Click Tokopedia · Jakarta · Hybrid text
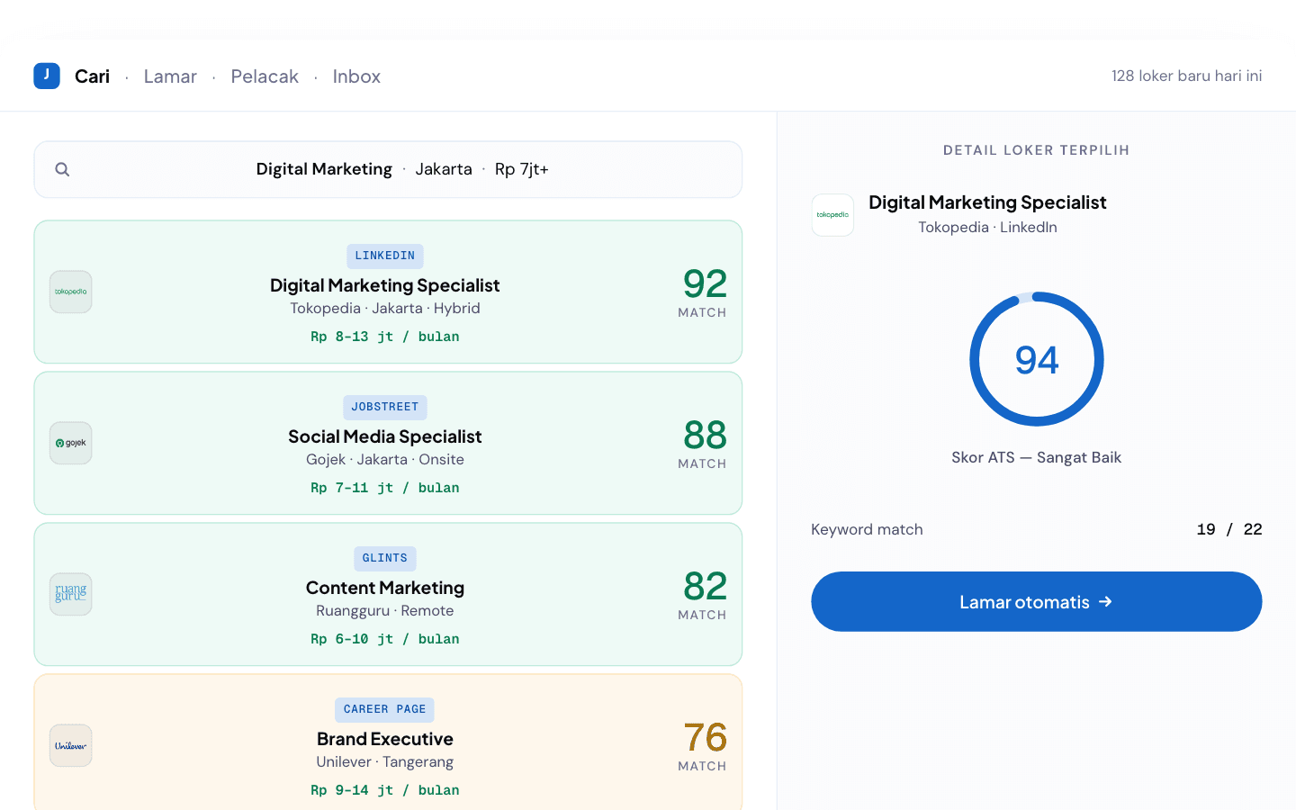1296x810 pixels. click(385, 308)
